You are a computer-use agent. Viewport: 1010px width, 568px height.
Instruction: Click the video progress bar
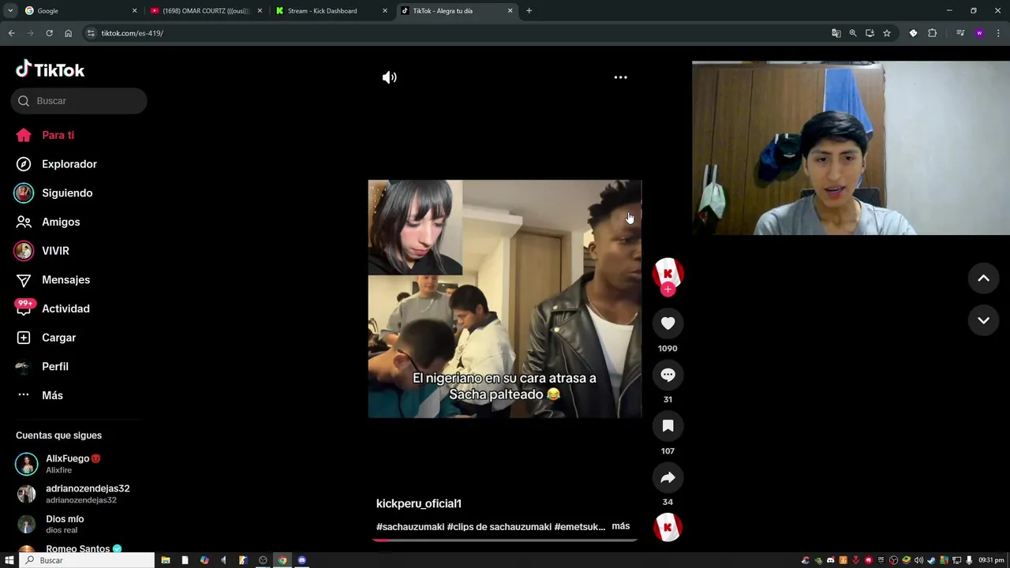click(x=504, y=540)
